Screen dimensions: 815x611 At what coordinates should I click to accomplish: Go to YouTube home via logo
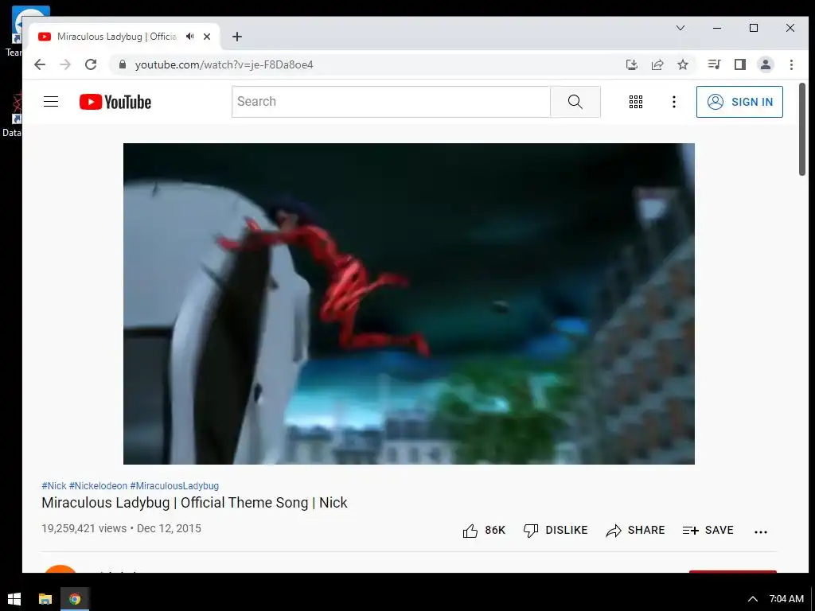tap(115, 102)
